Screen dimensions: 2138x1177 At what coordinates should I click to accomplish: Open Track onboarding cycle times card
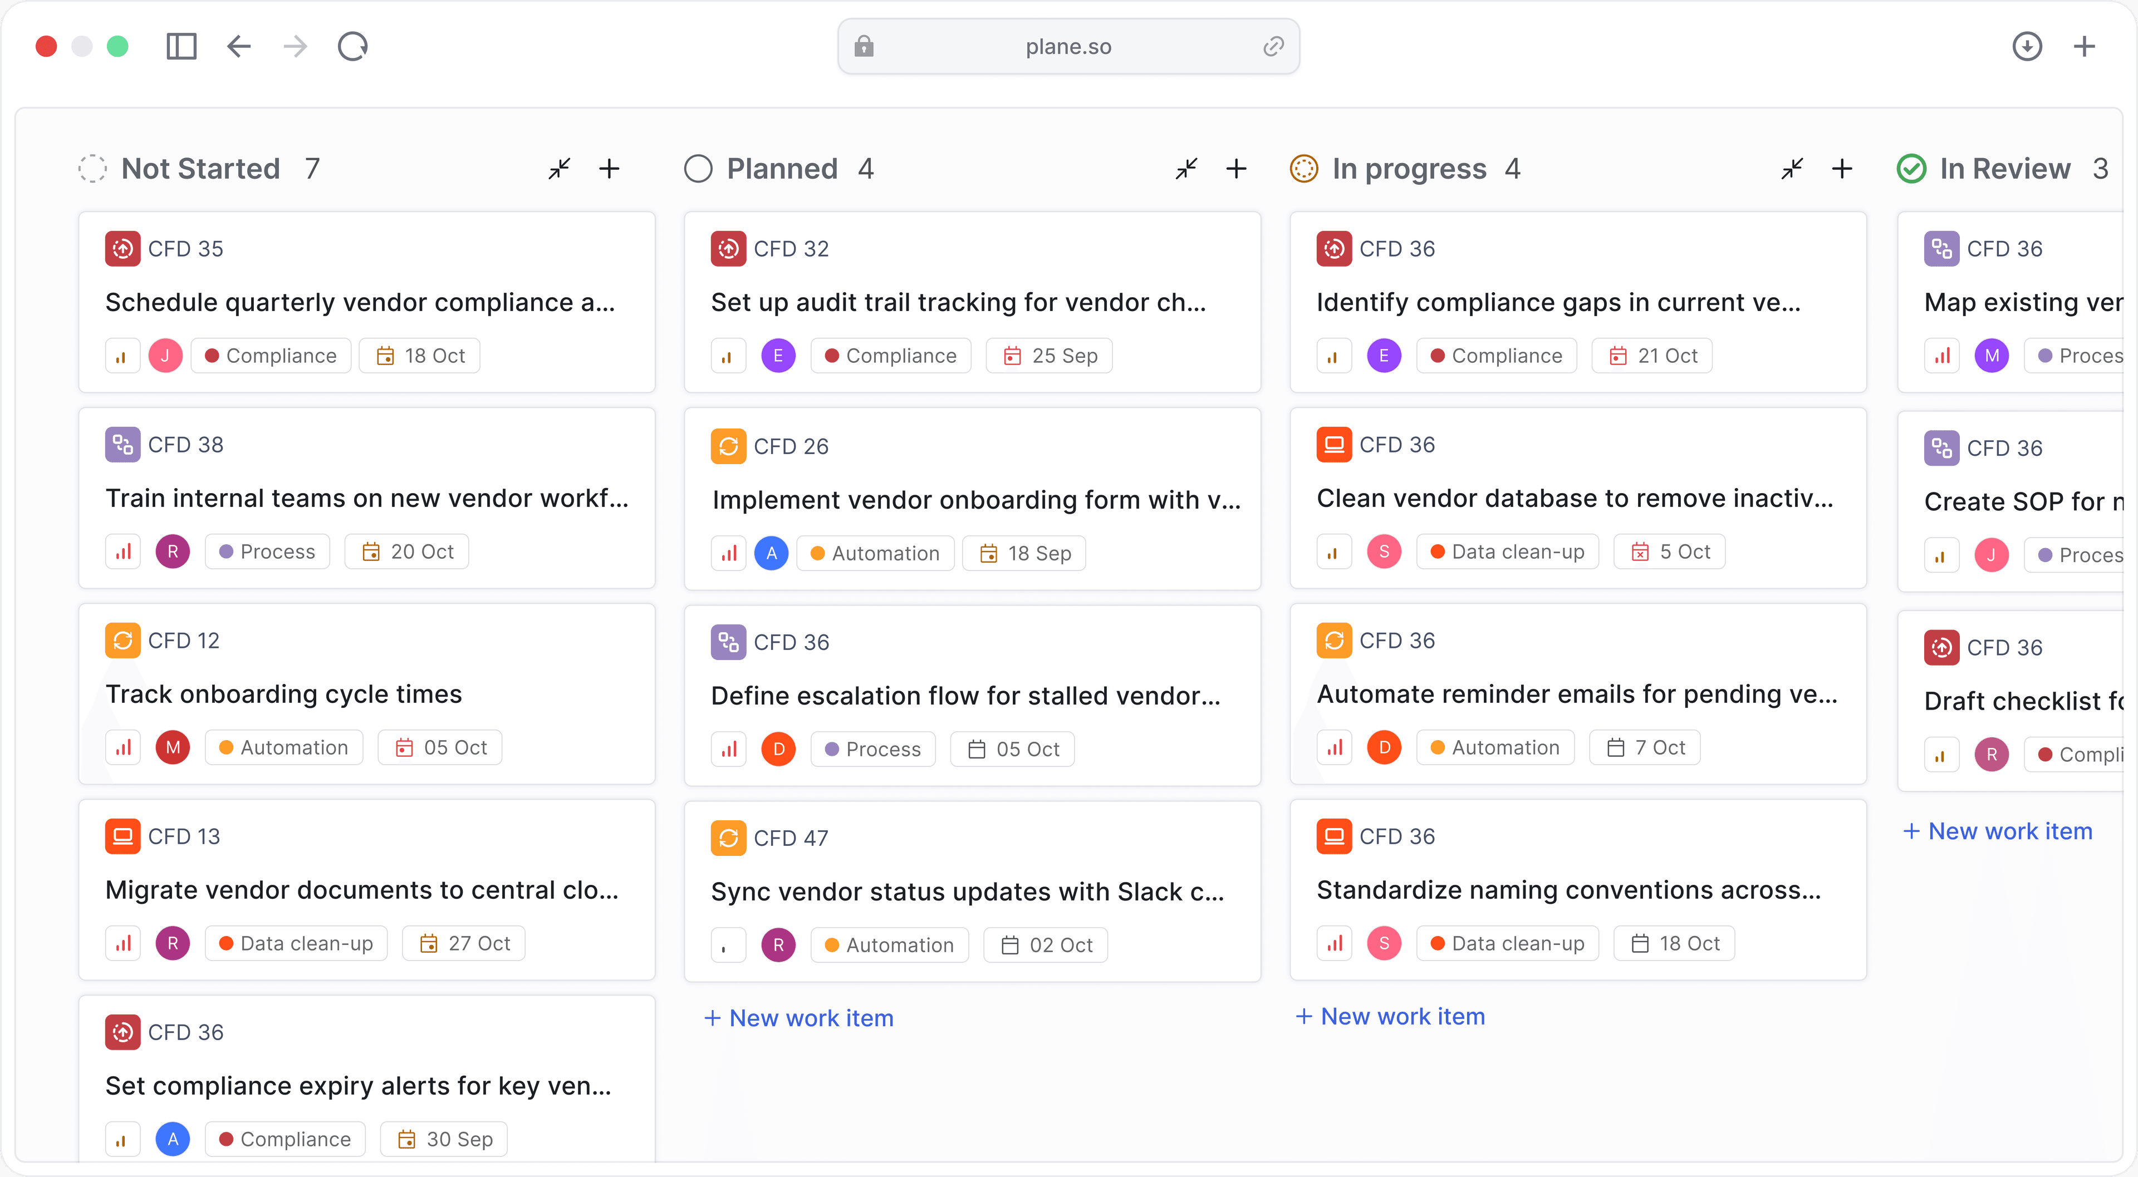coord(283,693)
